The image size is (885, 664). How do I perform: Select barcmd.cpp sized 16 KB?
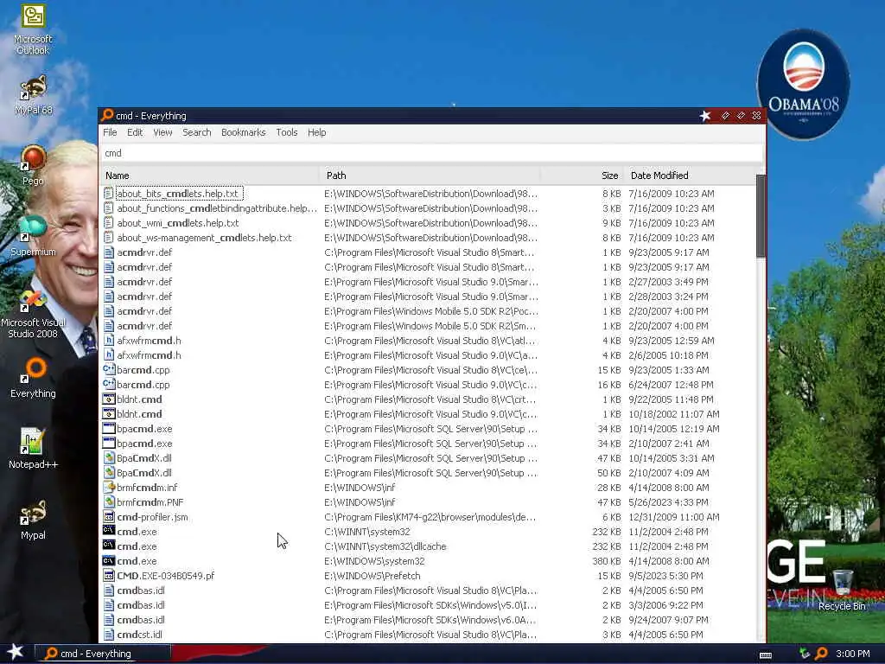pos(143,385)
